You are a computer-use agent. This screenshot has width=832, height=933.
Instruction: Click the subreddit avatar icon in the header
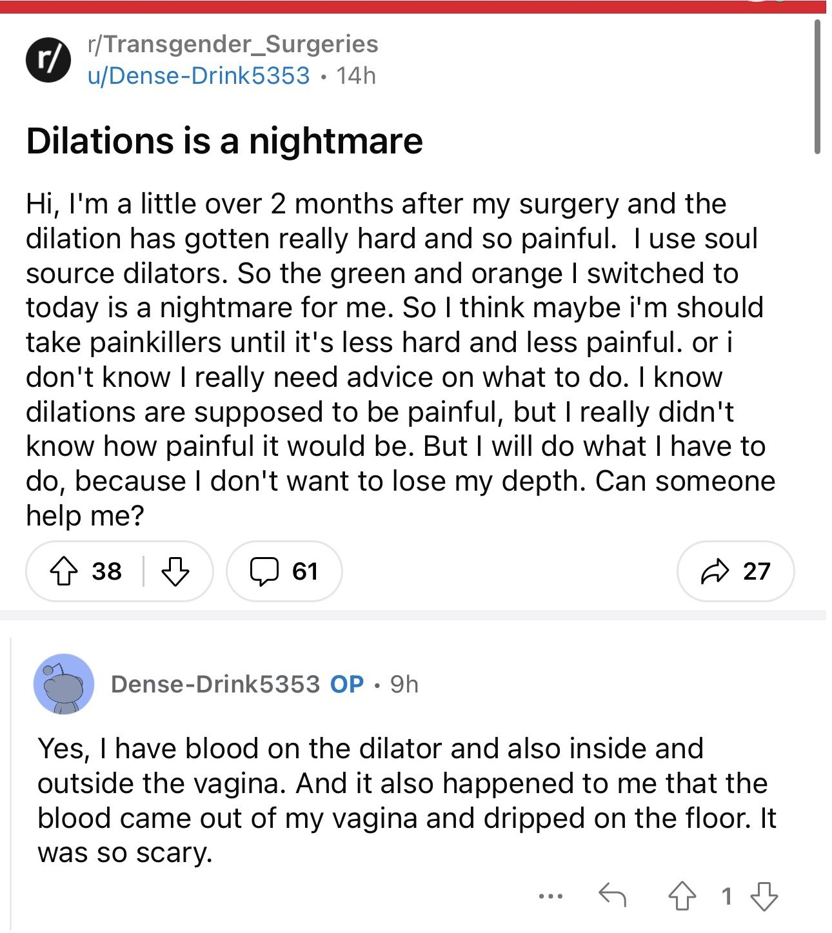[x=48, y=60]
